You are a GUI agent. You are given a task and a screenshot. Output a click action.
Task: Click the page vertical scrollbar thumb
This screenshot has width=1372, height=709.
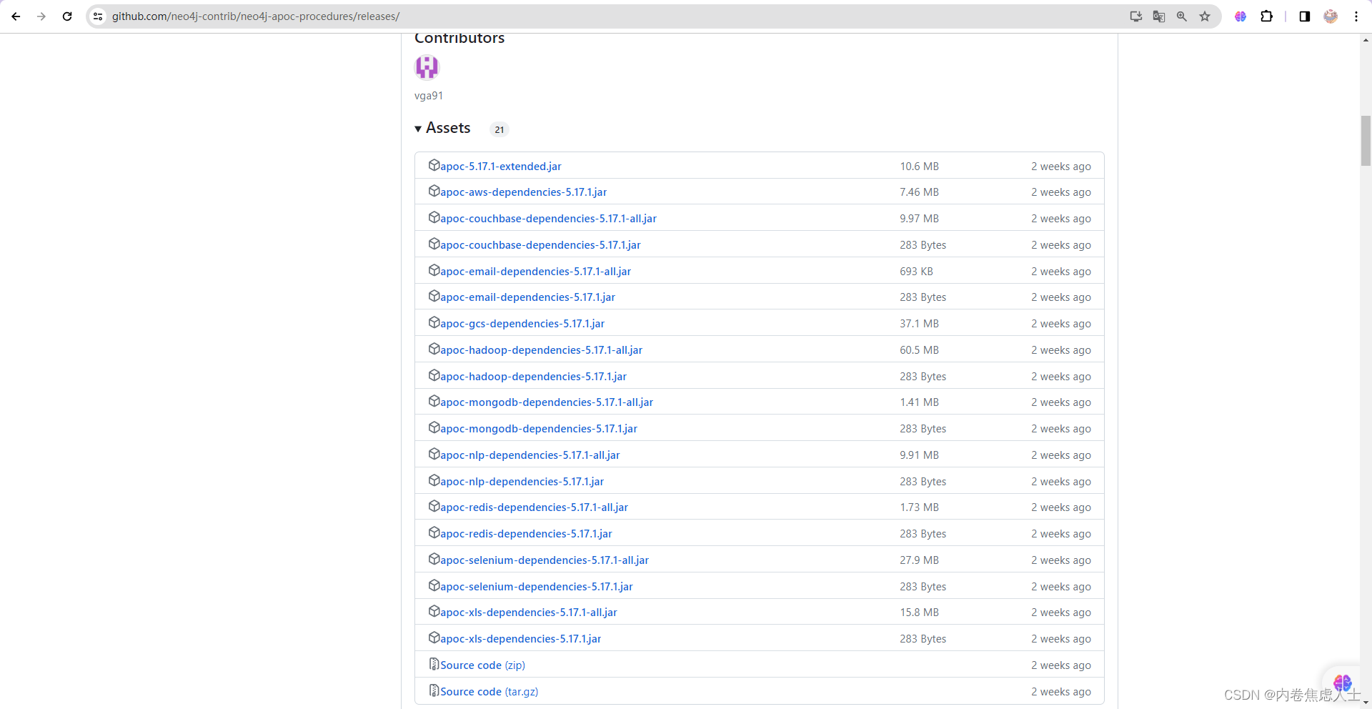(x=1366, y=141)
